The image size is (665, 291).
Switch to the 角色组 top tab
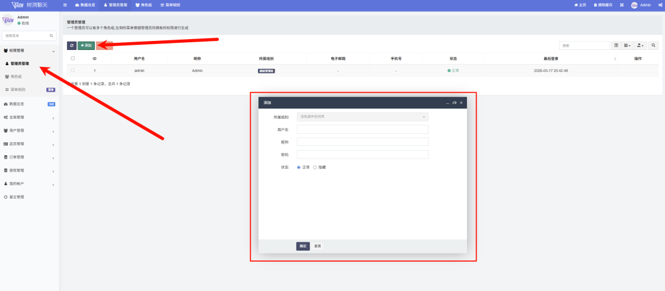[143, 5]
